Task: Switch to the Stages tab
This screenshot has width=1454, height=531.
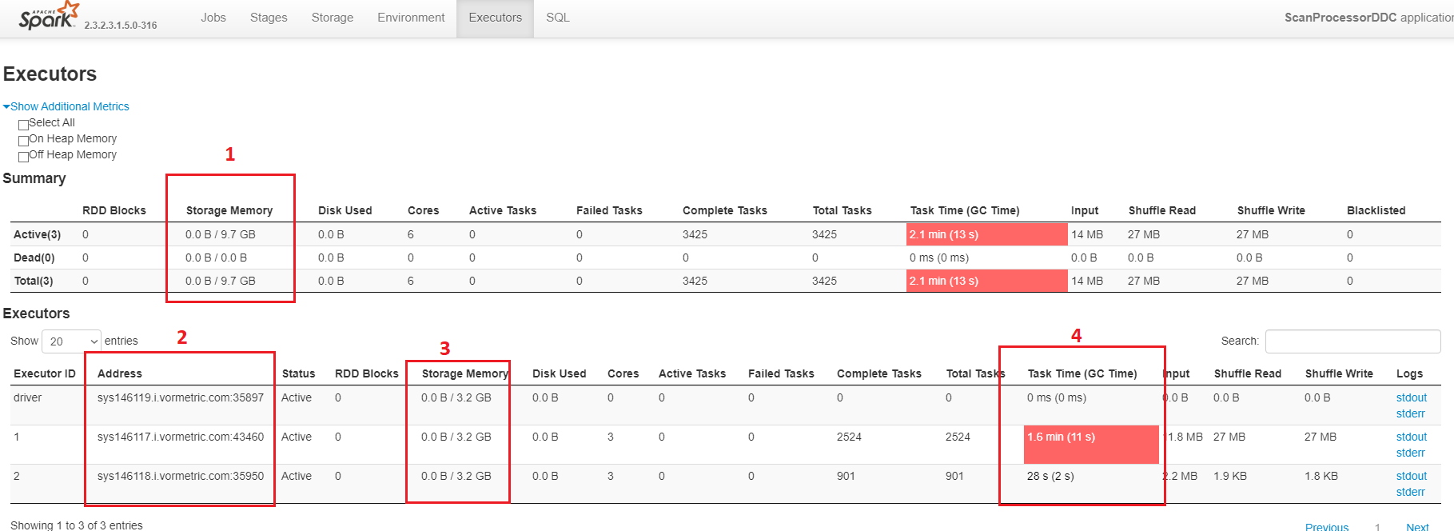Action: 269,18
